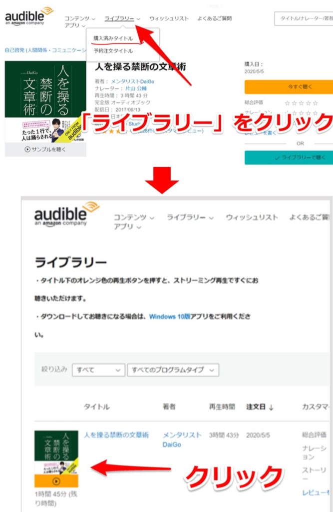The width and height of the screenshot is (333, 512).
Task: Go to ウィッシュリスト in the top page
Action: click(x=169, y=18)
